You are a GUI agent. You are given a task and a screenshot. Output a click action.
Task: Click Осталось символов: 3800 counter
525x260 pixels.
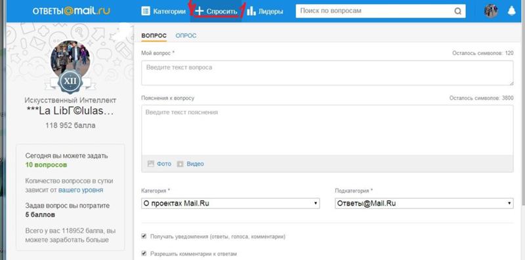pyautogui.click(x=481, y=98)
